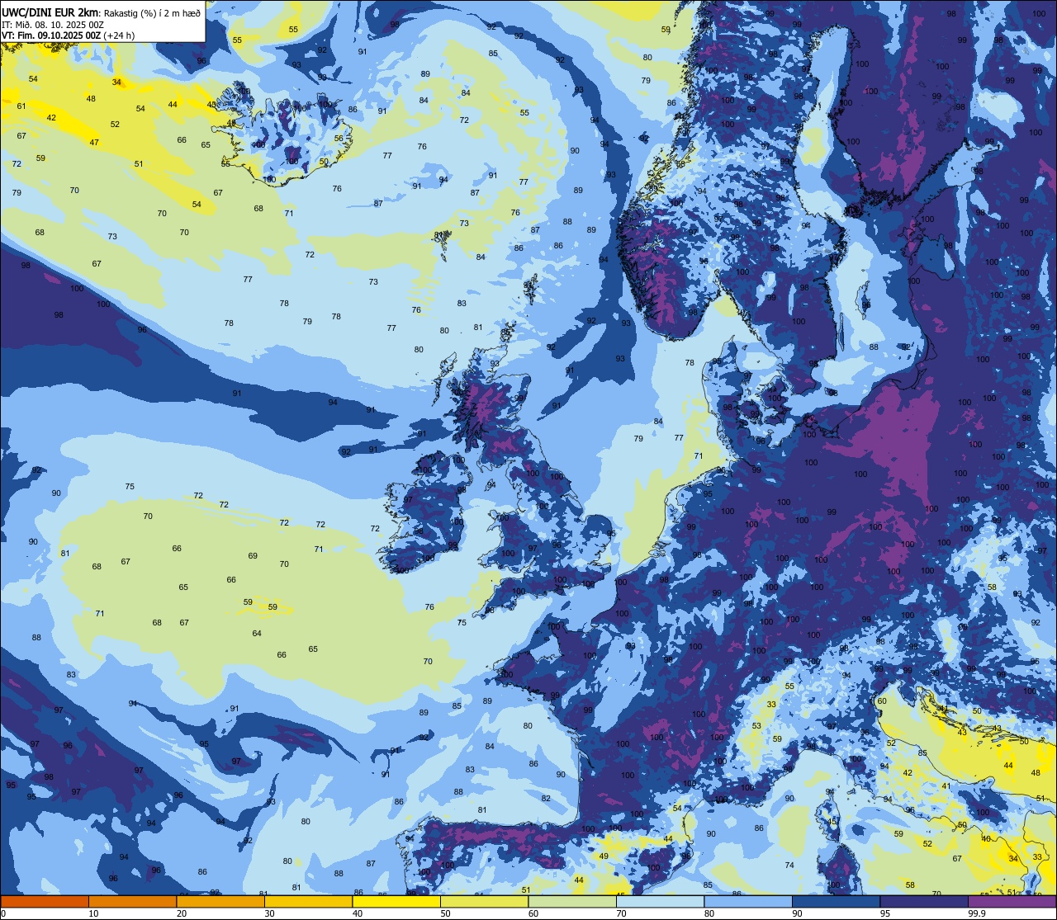This screenshot has height=920, width=1057.
Task: Click the legend tick label 60
Action: tap(533, 913)
